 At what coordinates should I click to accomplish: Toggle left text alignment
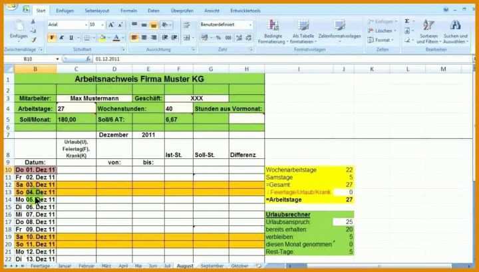point(134,37)
